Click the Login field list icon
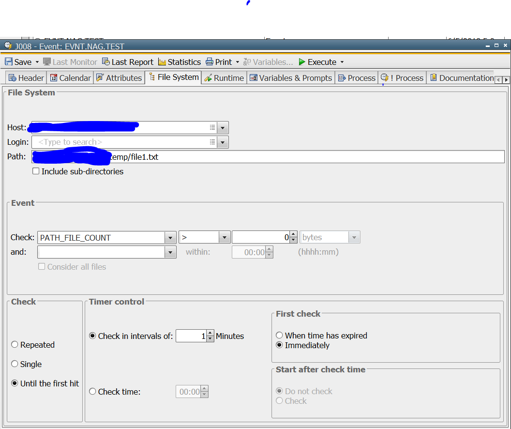 click(x=212, y=142)
